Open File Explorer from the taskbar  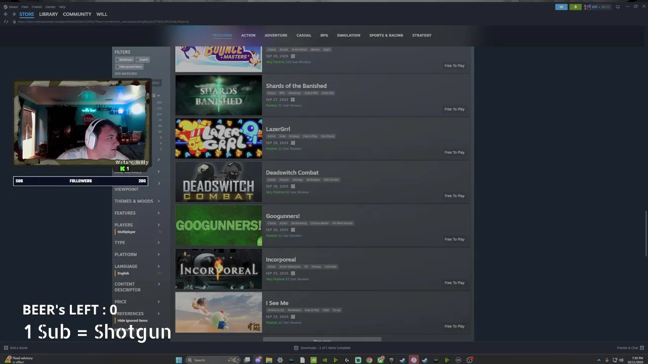click(x=269, y=360)
